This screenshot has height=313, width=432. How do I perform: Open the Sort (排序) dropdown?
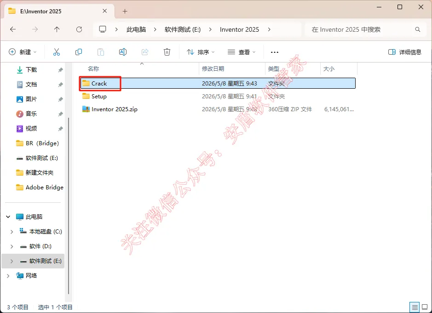point(201,52)
